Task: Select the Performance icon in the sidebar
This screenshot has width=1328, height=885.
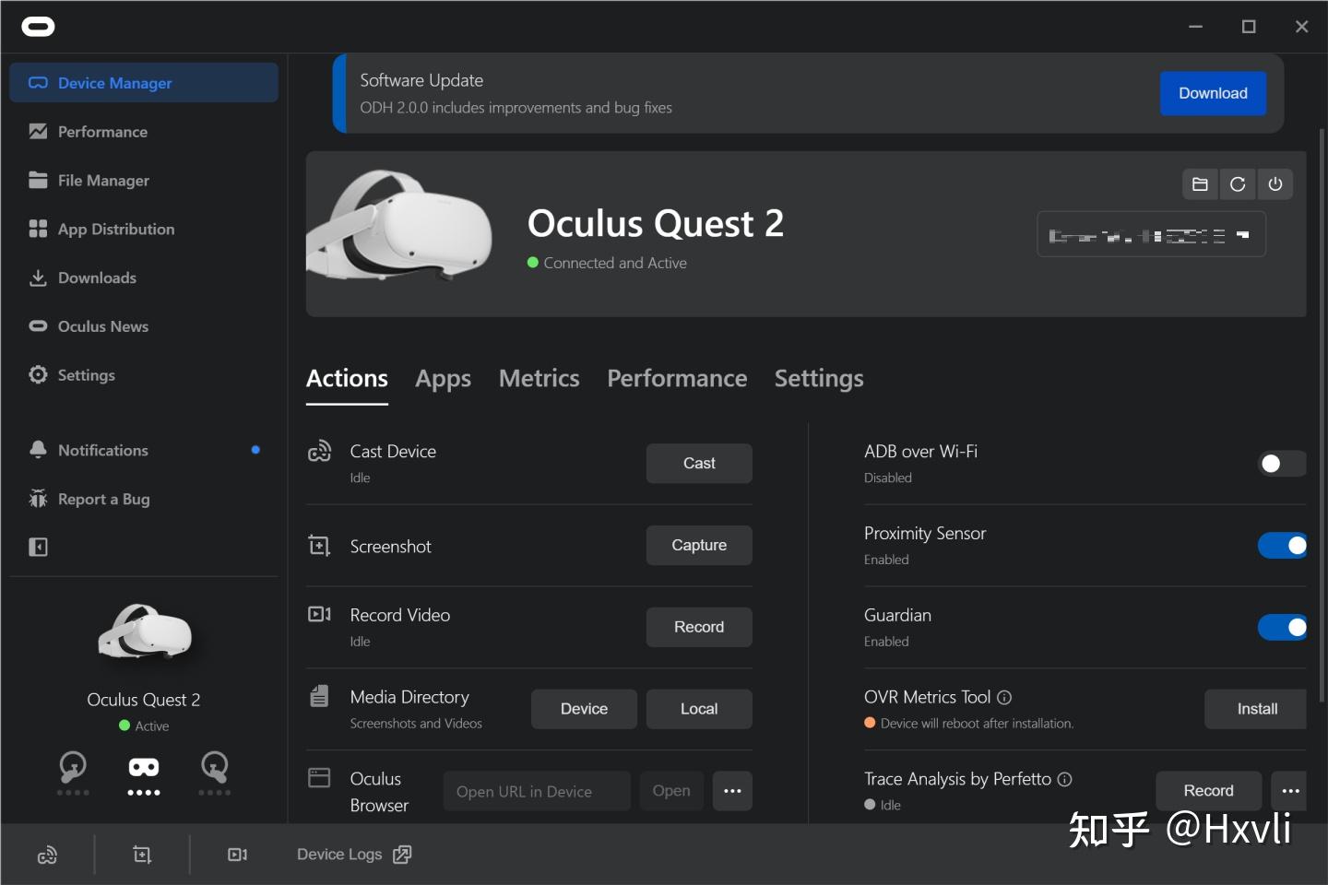Action: click(38, 132)
